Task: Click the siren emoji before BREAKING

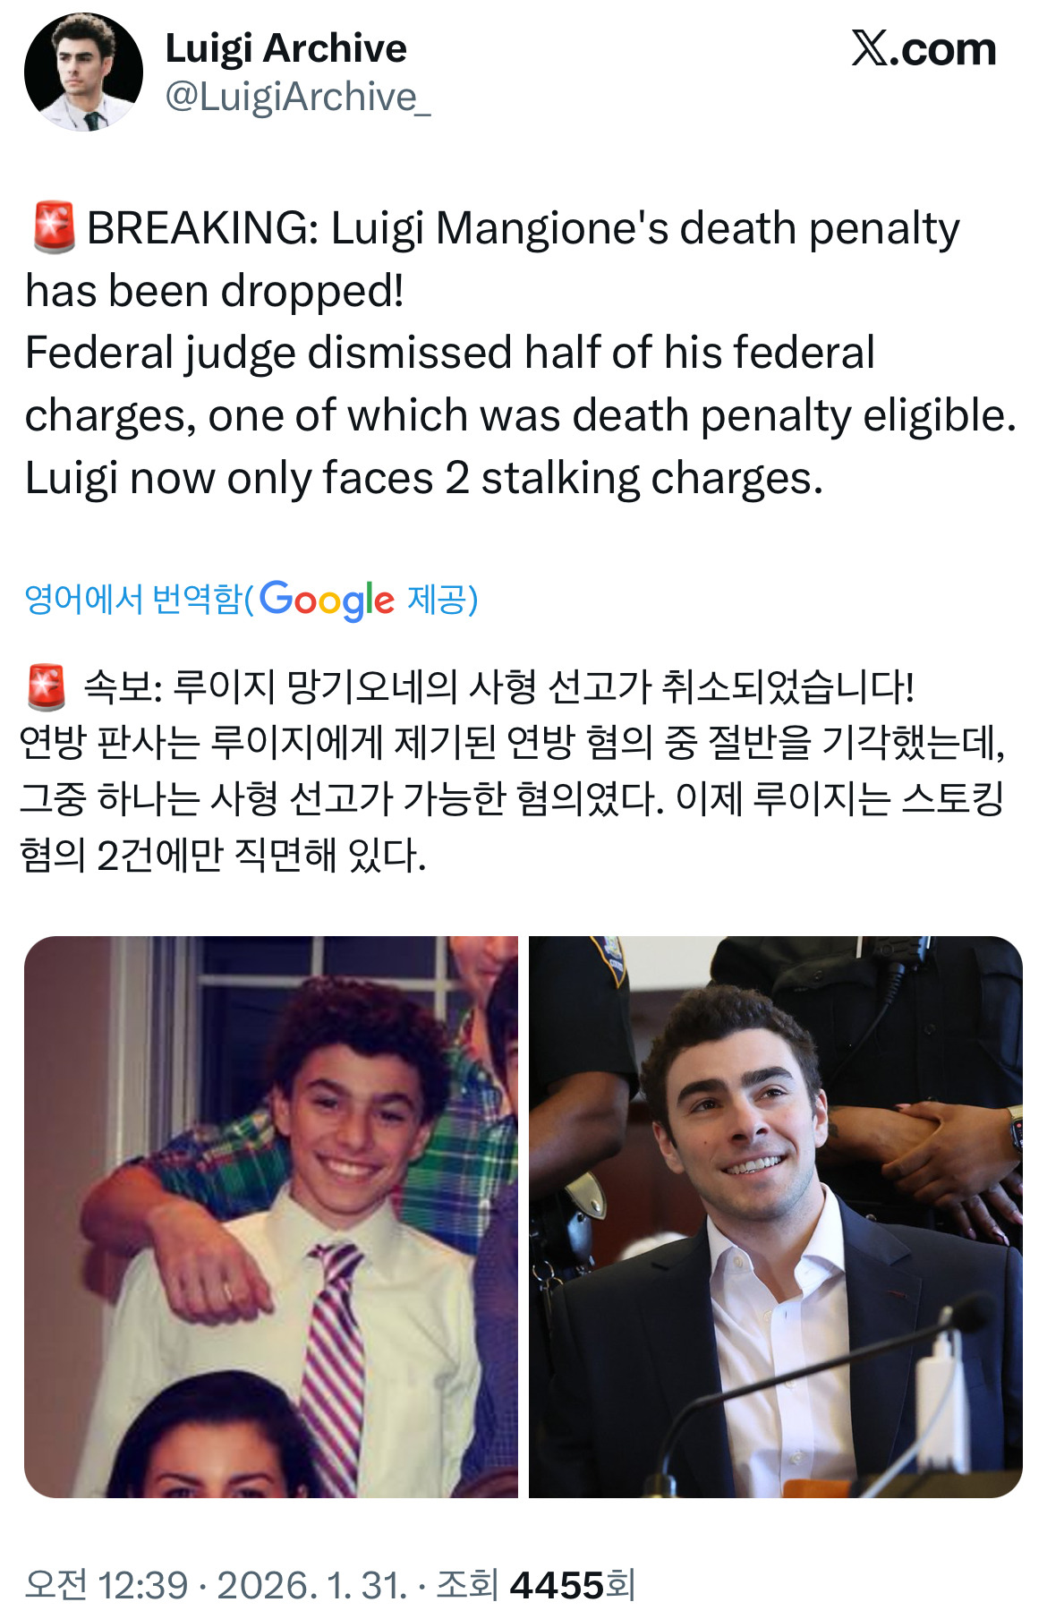Action: coord(54,227)
